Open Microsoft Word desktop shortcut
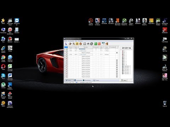The height and width of the screenshot is (127, 170). 10,77
